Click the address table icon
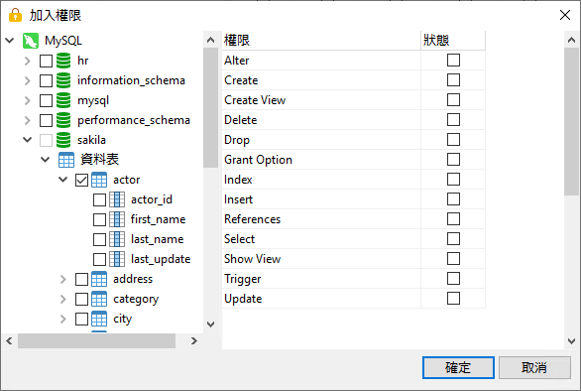 [99, 279]
